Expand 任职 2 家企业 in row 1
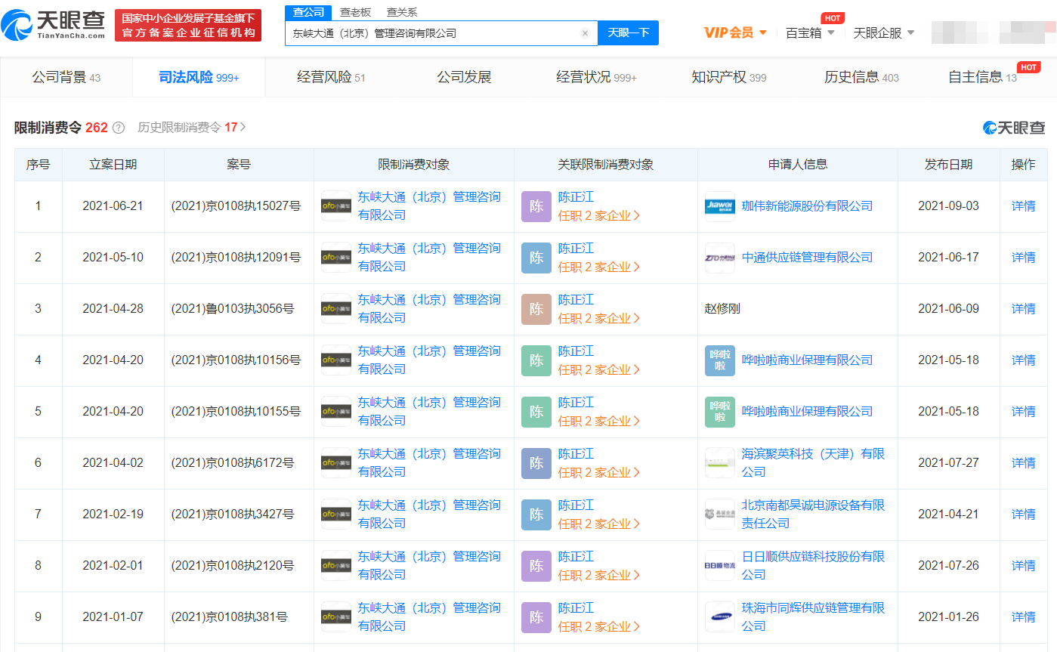This screenshot has width=1057, height=652. [x=599, y=215]
